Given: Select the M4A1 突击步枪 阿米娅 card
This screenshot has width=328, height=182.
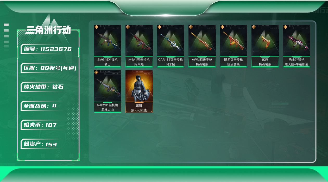Looking at the screenshot, I should (x=139, y=46).
